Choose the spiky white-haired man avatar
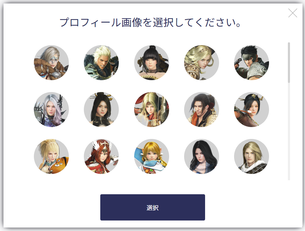305x231 pixels. [101, 63]
